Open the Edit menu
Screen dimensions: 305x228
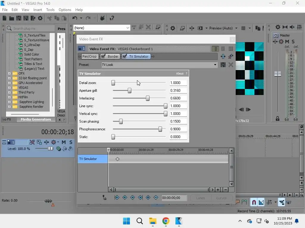pos(15,10)
